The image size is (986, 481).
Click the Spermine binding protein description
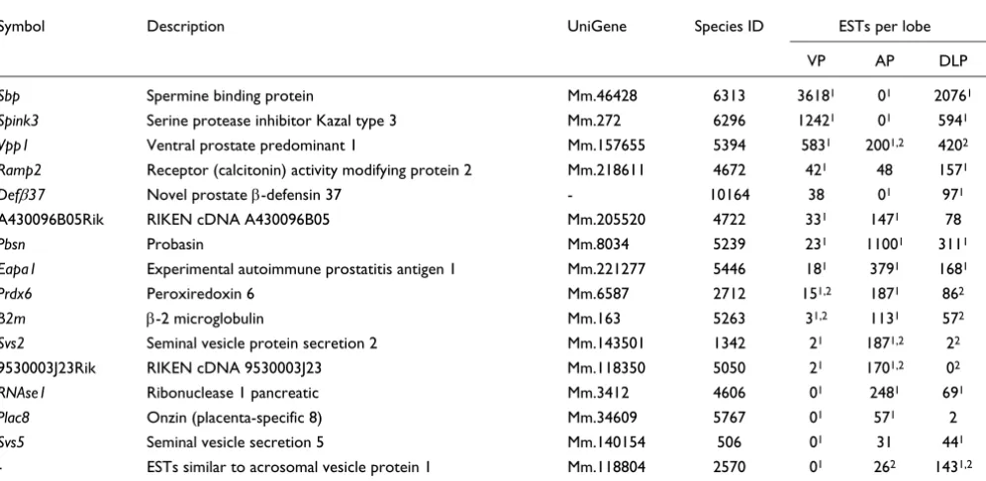point(230,96)
